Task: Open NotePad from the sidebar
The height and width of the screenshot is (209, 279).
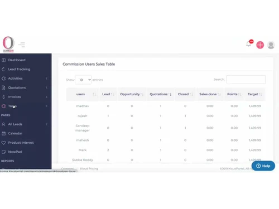Action: point(15,152)
